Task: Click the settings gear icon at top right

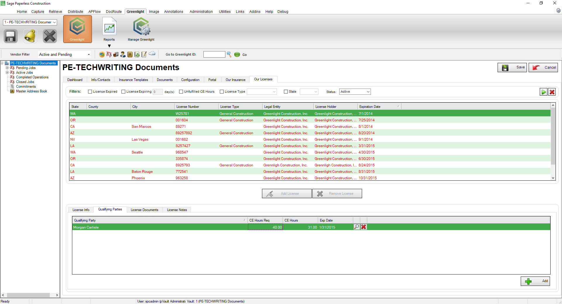Action: (x=558, y=11)
